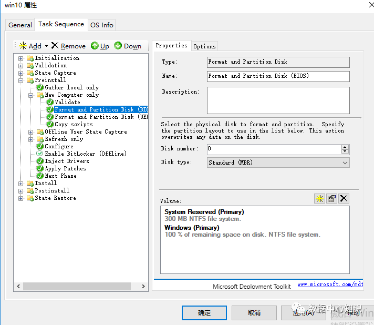Expand Offline User State Capture group

(x=31, y=133)
